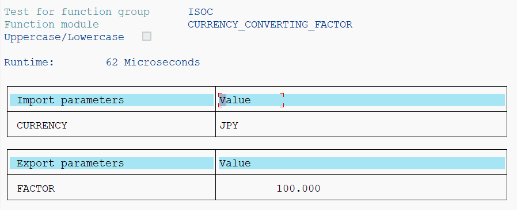Select the 'Import parameters' header cell

coord(112,100)
